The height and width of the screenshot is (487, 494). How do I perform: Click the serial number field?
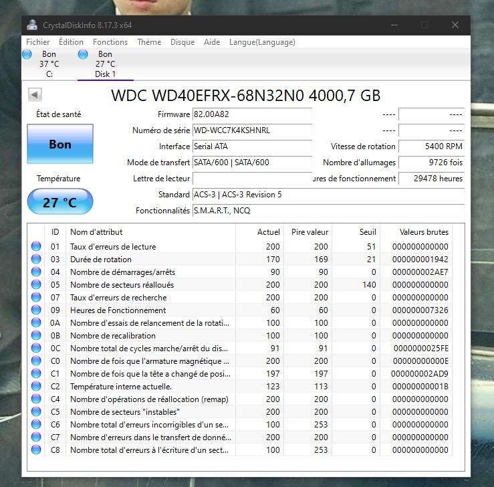click(251, 130)
